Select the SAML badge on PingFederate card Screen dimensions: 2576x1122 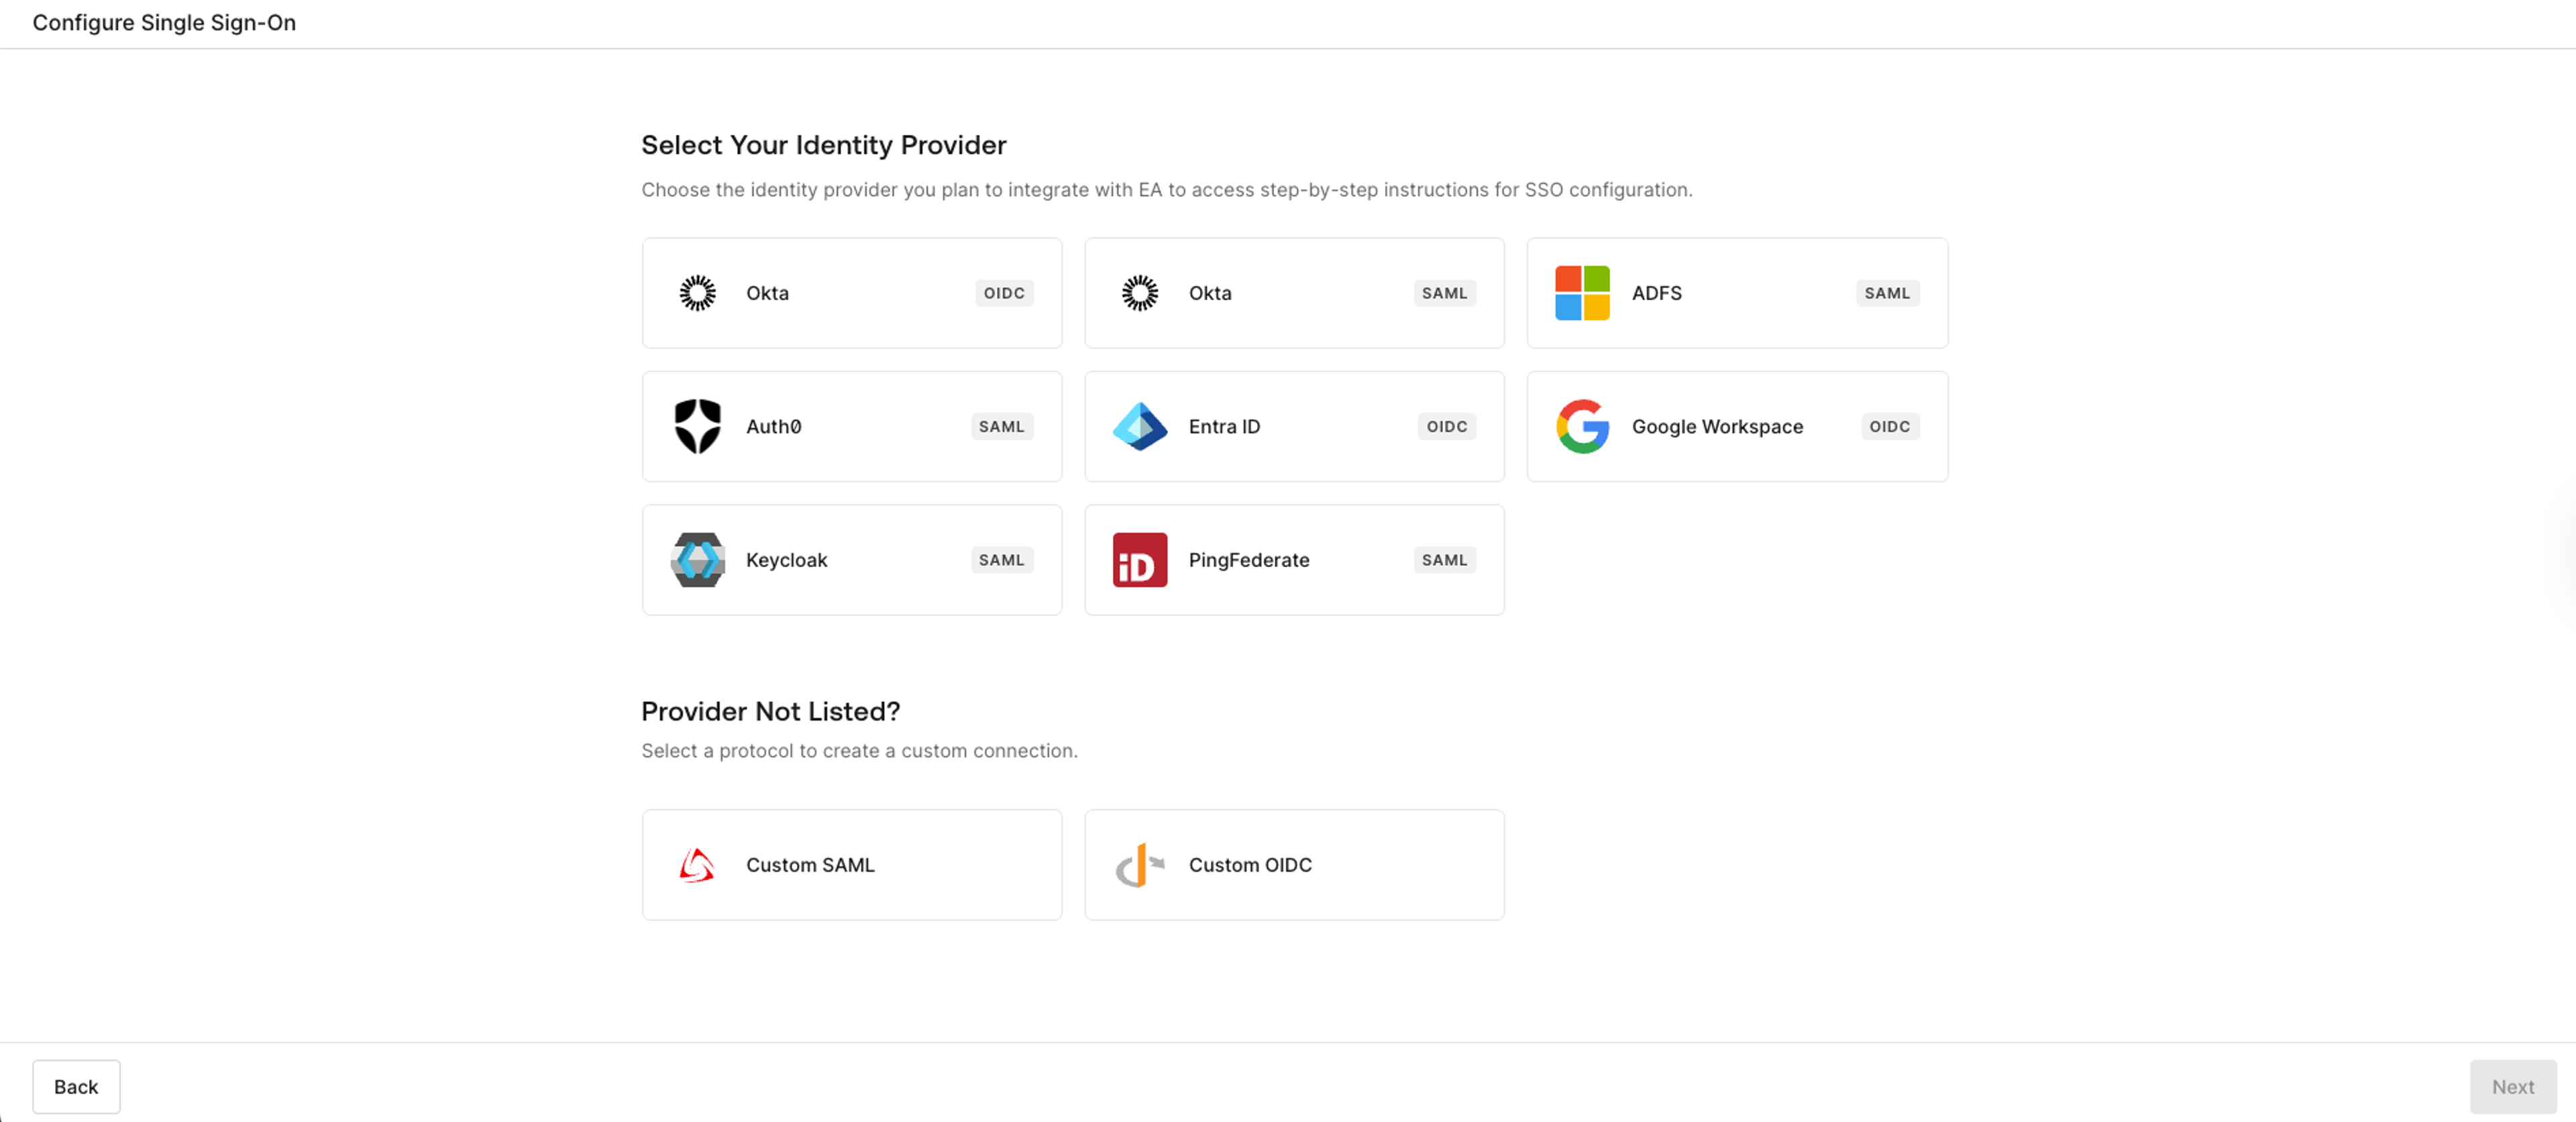click(x=1444, y=560)
